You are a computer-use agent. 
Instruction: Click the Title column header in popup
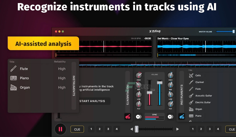(x=12, y=62)
